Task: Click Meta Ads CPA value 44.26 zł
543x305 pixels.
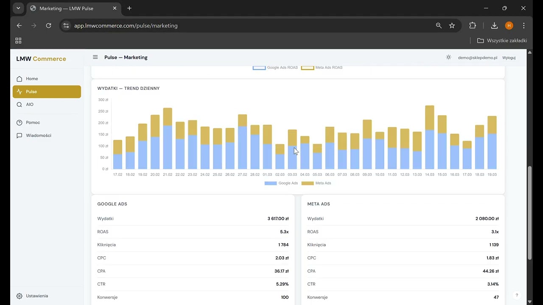Action: point(491,271)
